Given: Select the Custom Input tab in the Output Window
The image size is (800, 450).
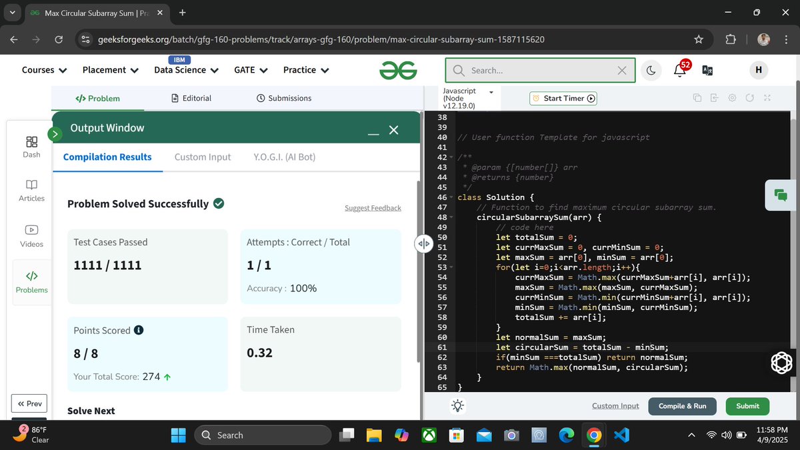Looking at the screenshot, I should (203, 157).
